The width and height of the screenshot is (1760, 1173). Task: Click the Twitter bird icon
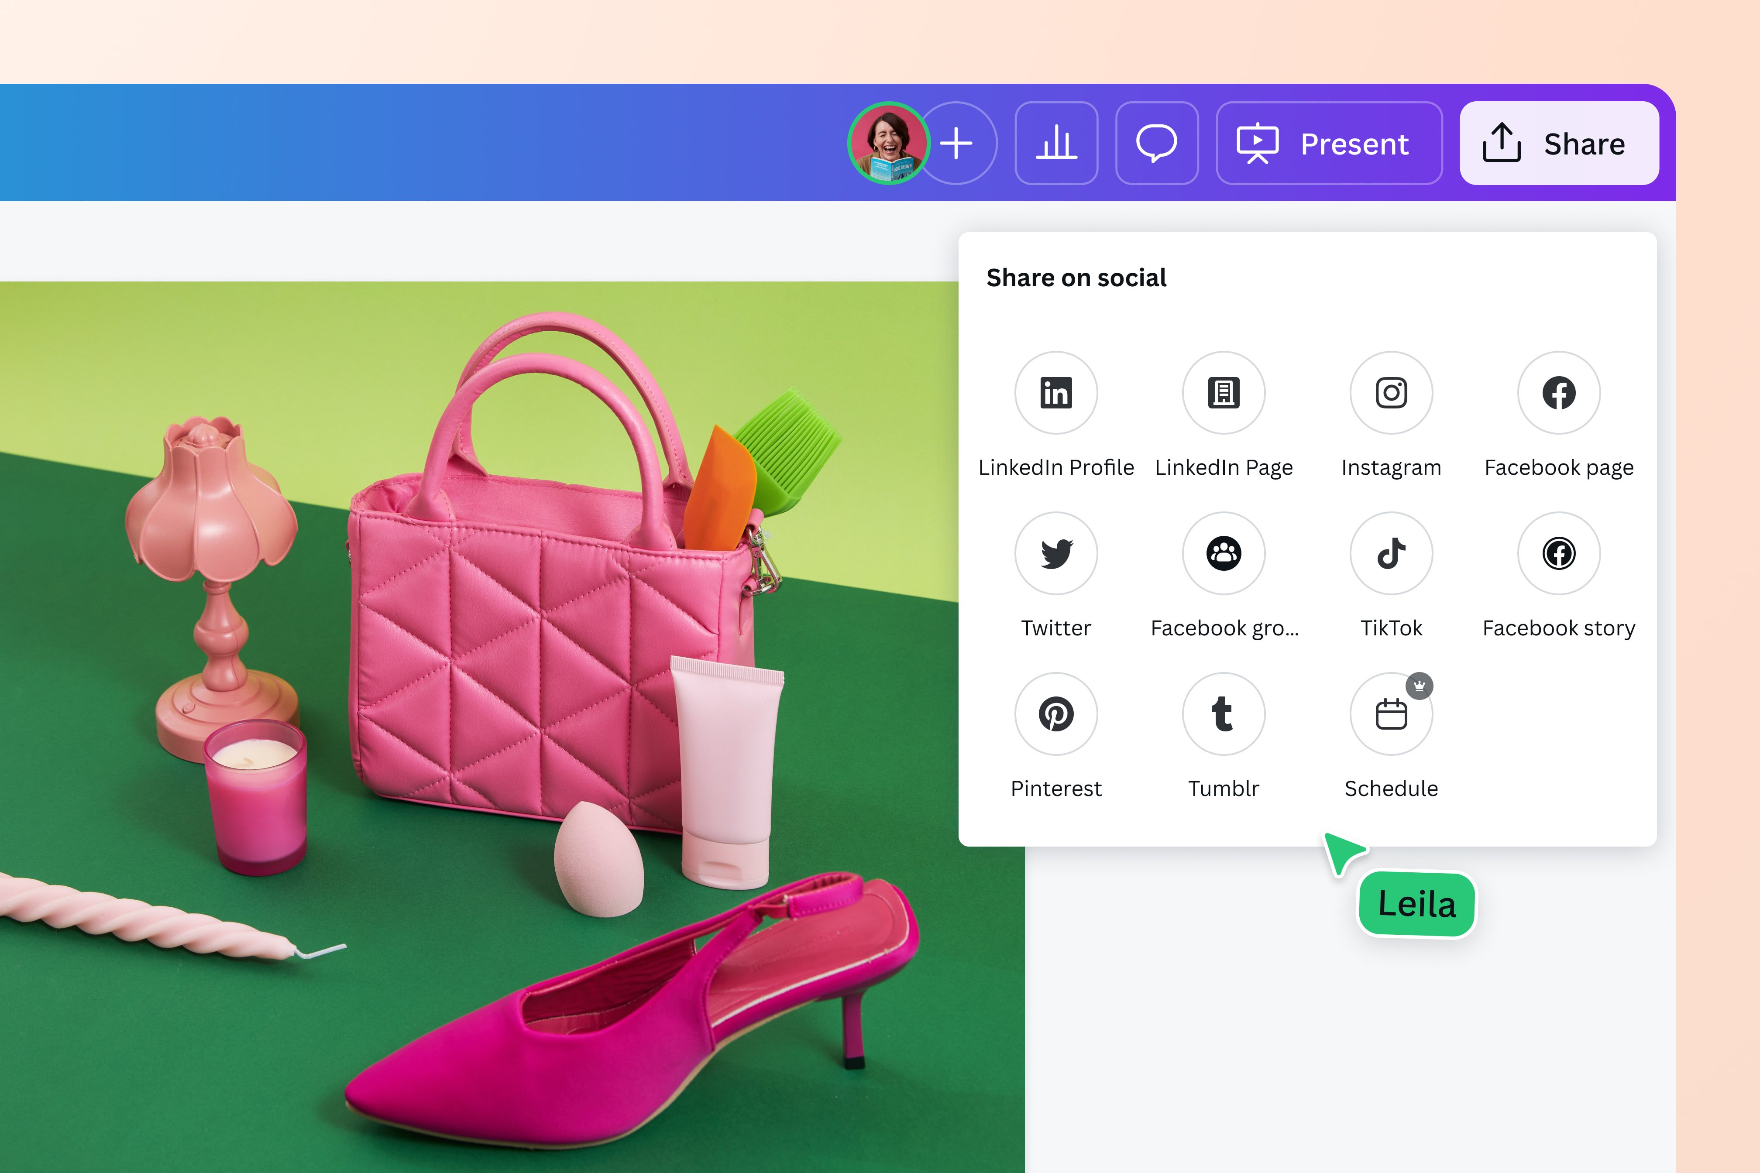point(1056,554)
